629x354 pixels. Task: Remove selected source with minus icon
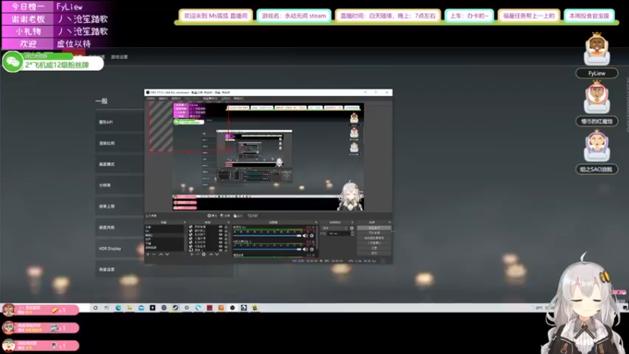[x=197, y=254]
